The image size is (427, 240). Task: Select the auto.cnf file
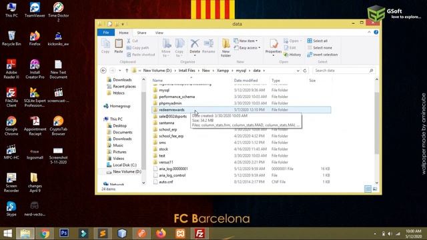[x=166, y=182]
